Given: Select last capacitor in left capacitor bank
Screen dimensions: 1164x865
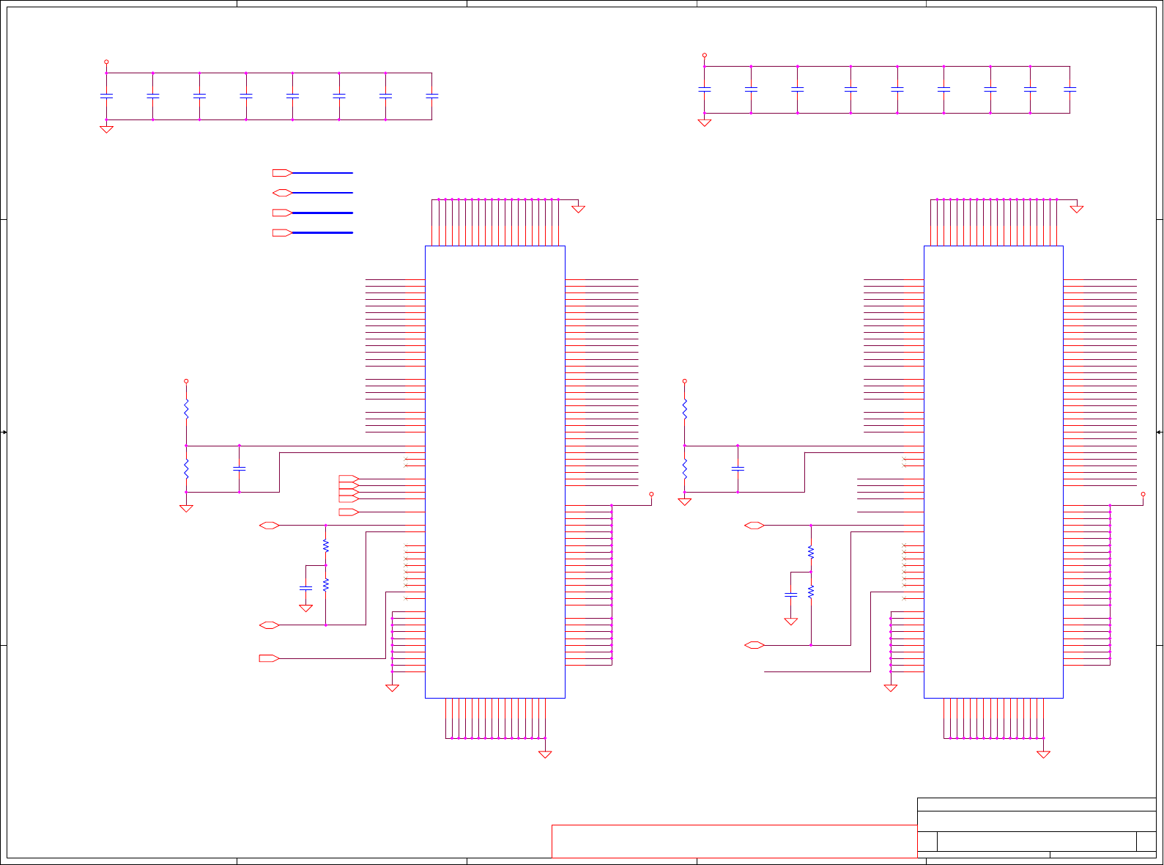Looking at the screenshot, I should coord(432,96).
